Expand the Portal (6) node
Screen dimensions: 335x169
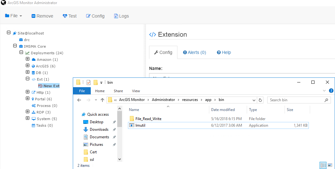click(27, 98)
